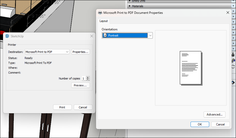Click the refresh arrows icon in right tray
236x138 pixels.
point(233,67)
